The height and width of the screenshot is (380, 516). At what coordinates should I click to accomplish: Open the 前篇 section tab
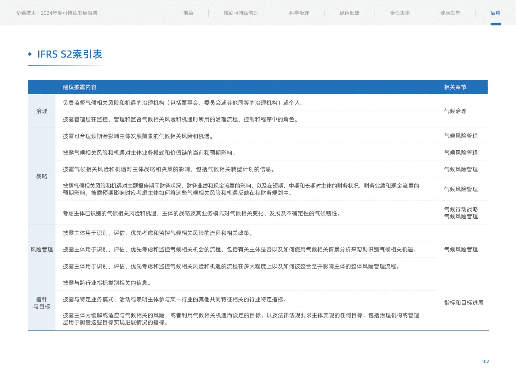[188, 13]
